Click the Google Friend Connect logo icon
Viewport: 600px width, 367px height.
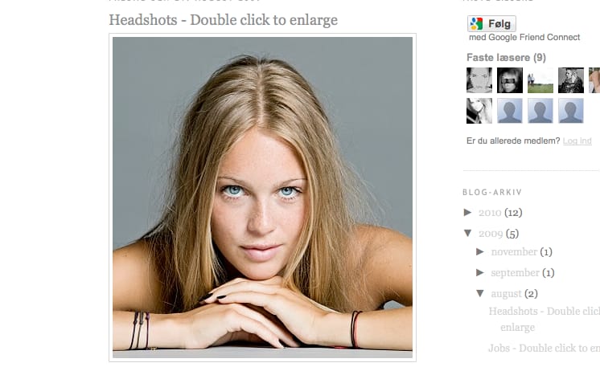[476, 23]
